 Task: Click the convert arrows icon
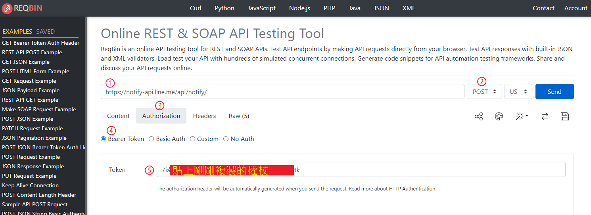545,116
